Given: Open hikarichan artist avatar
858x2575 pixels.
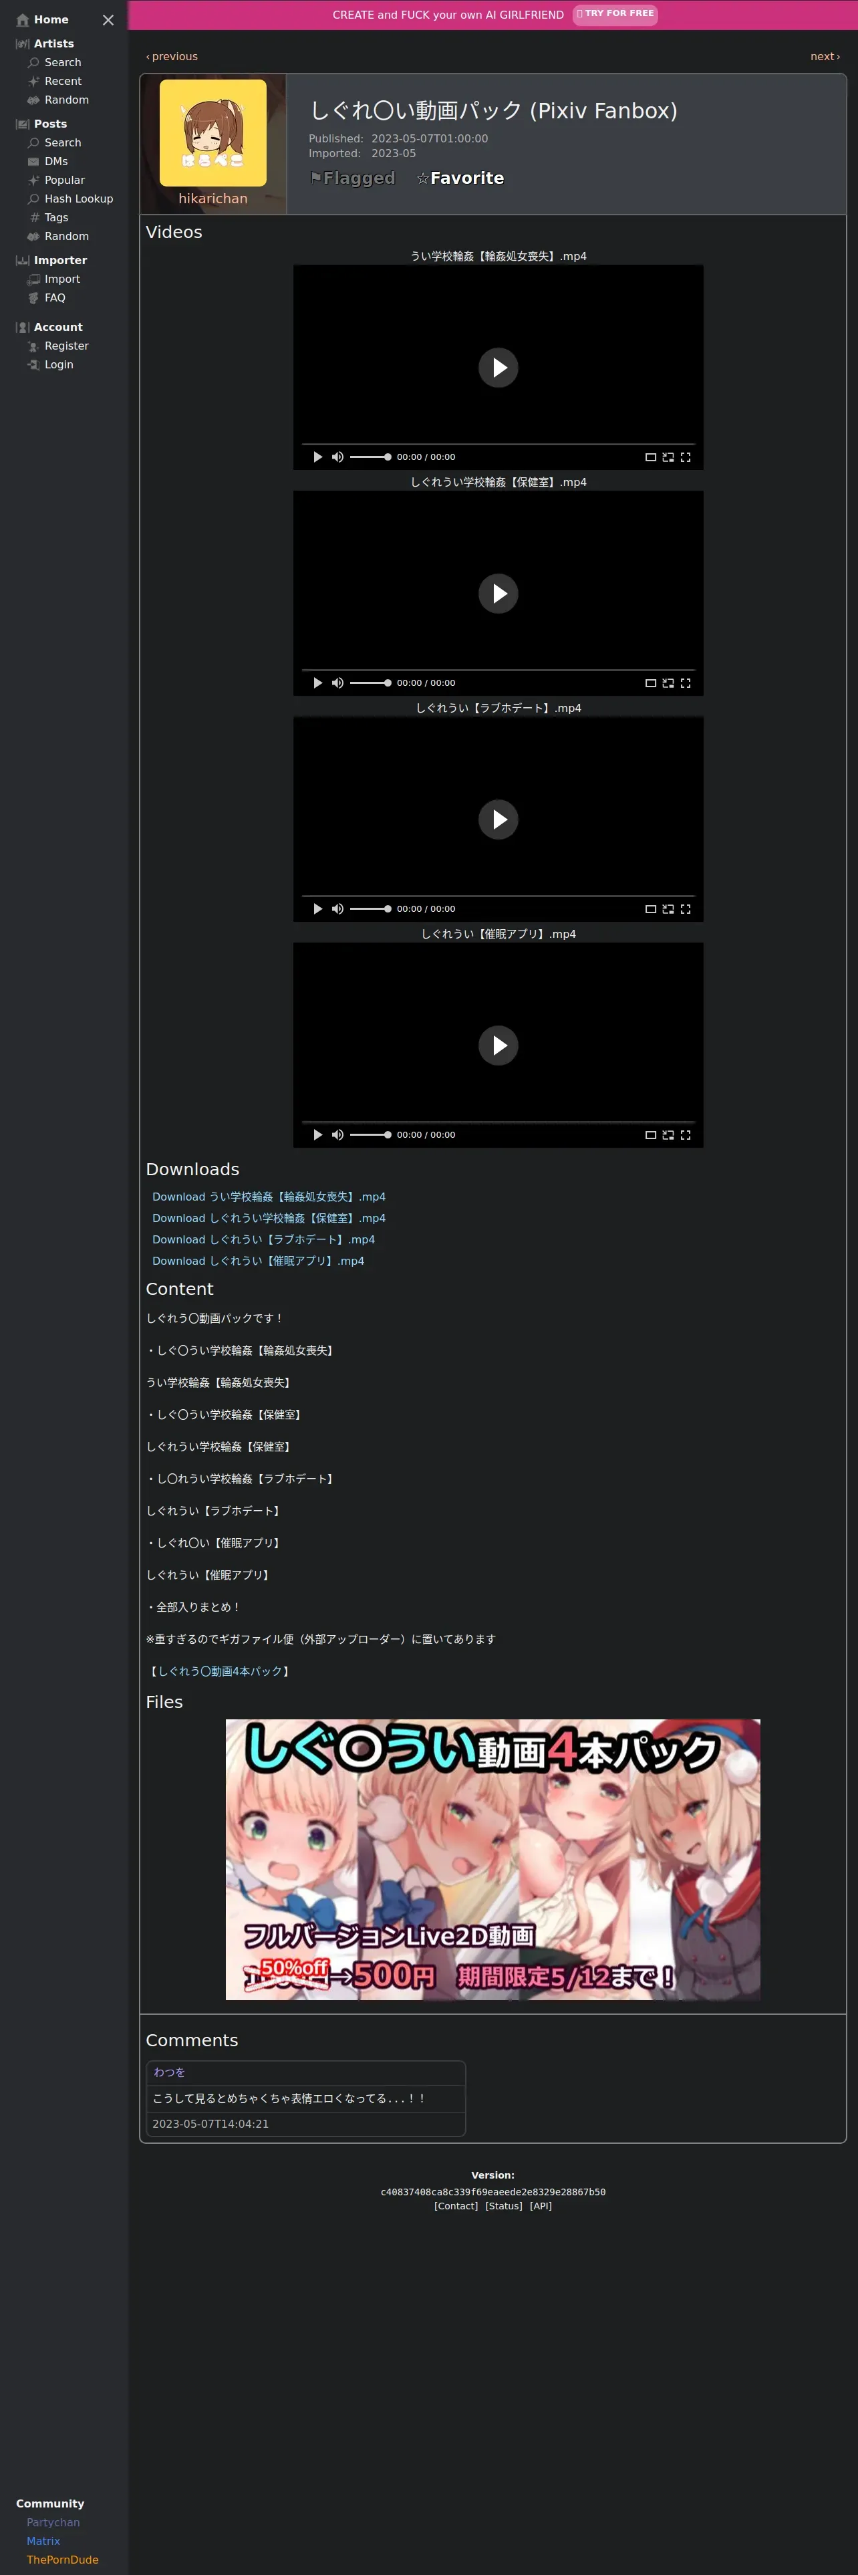Looking at the screenshot, I should point(212,133).
